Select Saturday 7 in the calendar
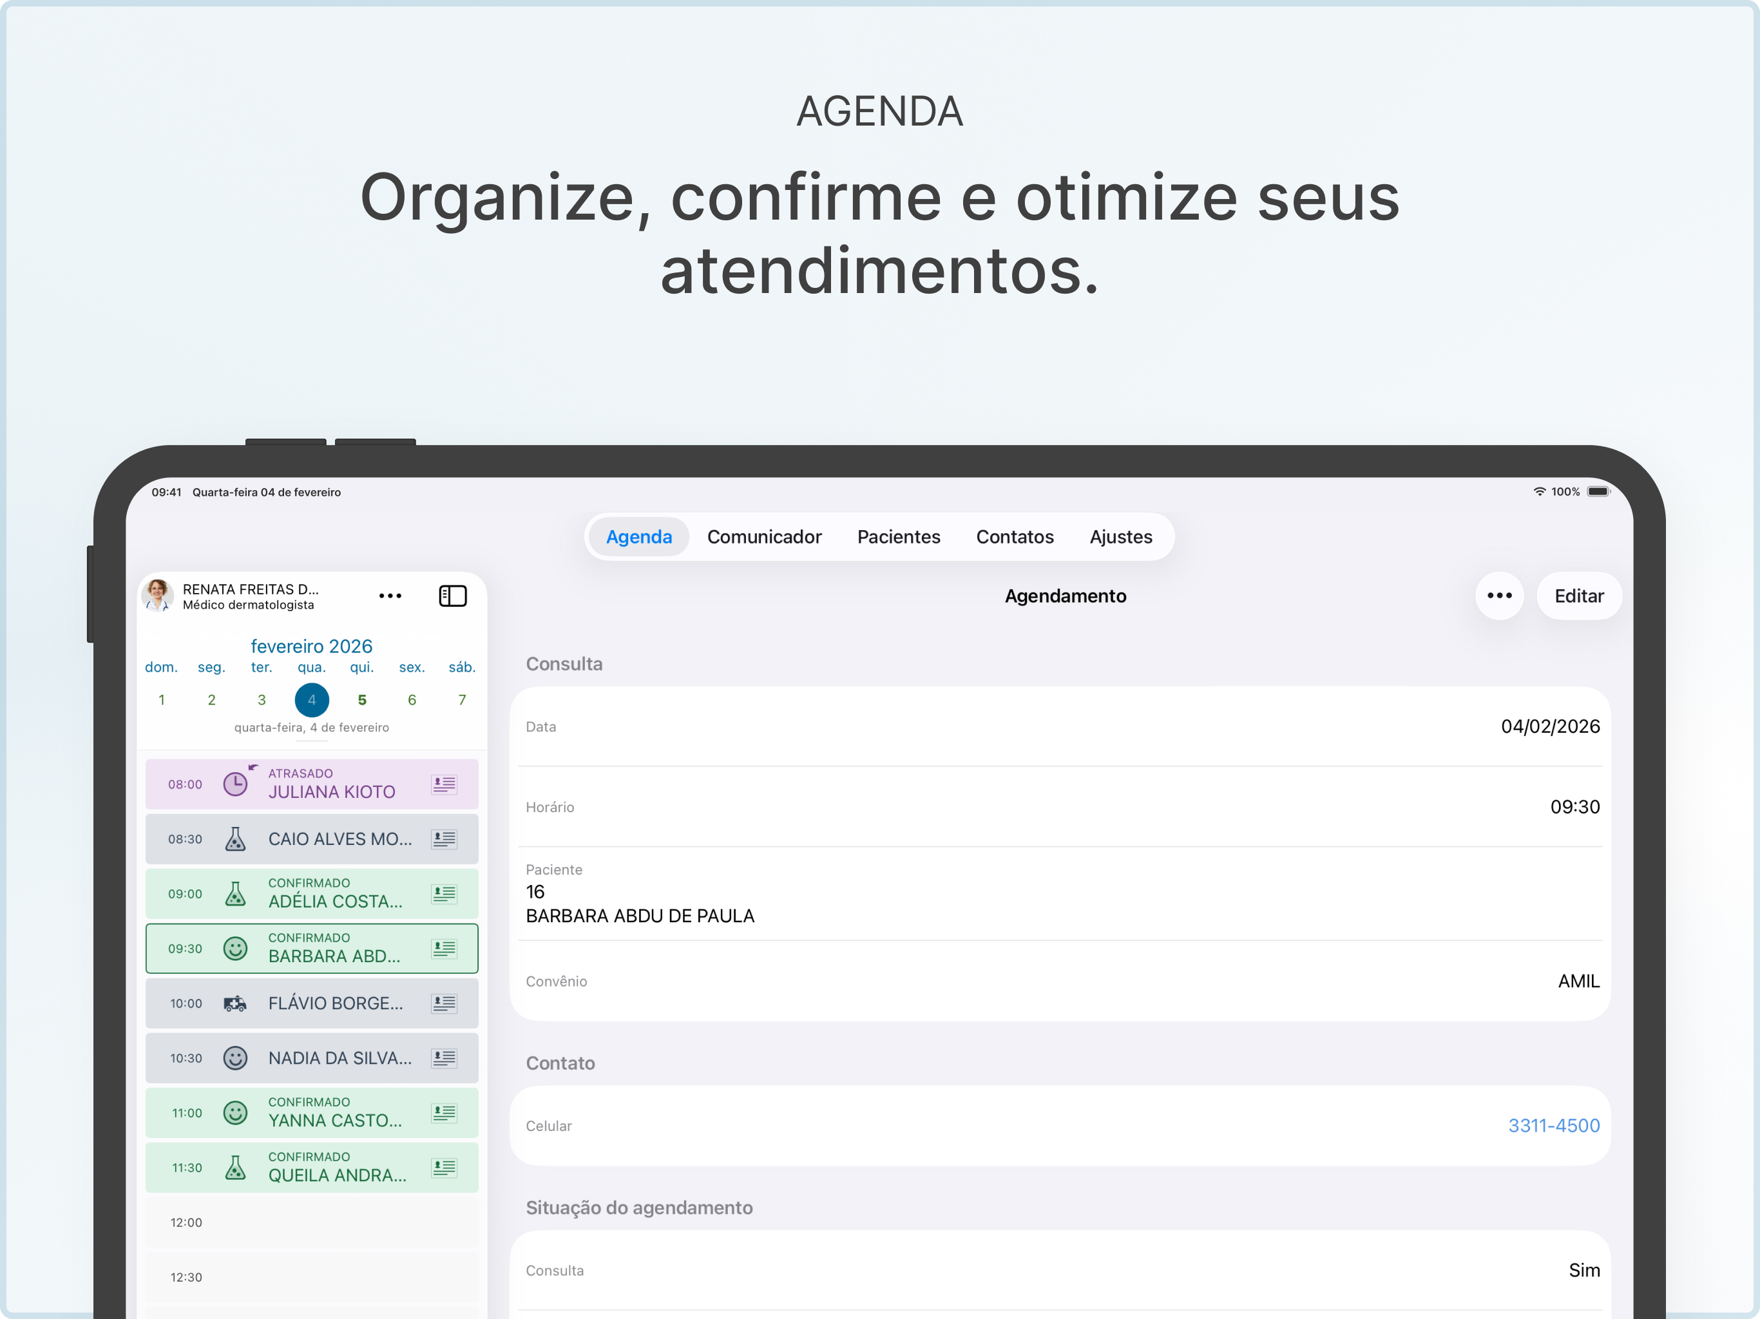This screenshot has width=1760, height=1319. click(463, 700)
